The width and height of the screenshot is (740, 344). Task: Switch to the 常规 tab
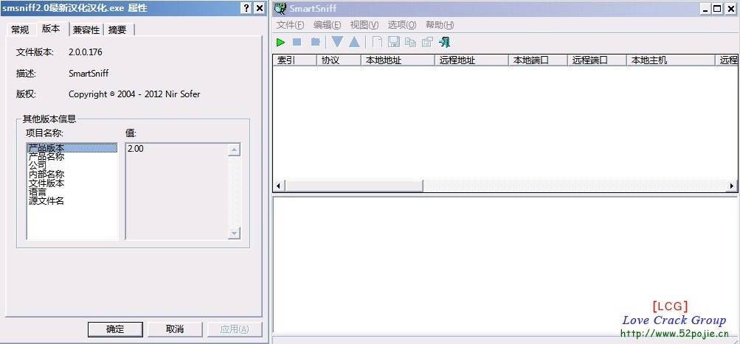21,29
